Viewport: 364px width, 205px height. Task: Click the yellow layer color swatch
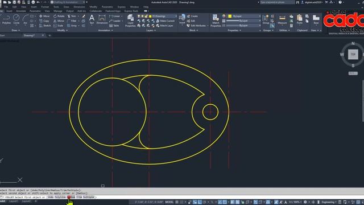tap(150, 17)
